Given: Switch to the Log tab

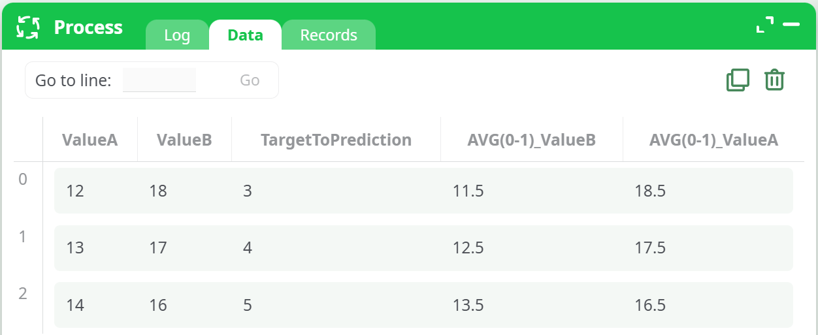Looking at the screenshot, I should click(x=177, y=35).
